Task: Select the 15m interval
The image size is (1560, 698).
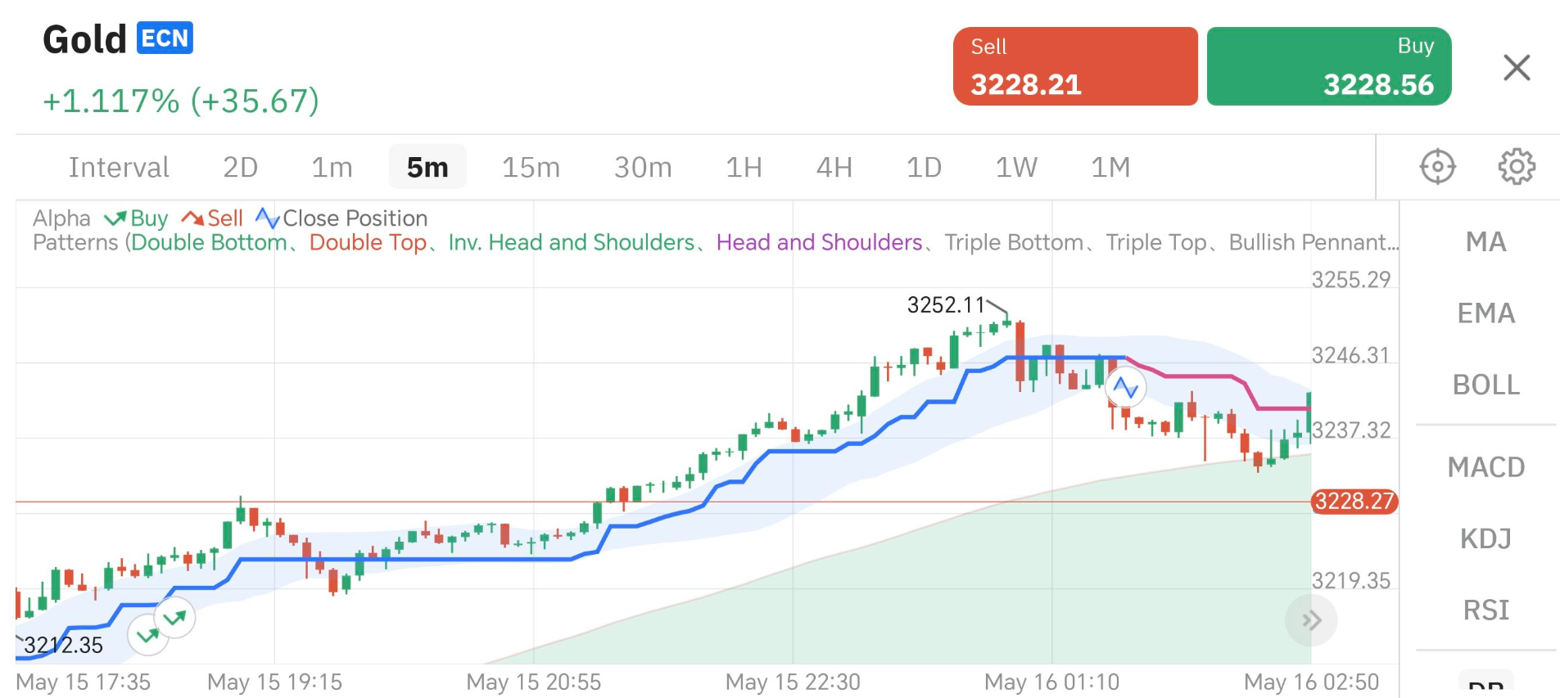Action: pos(531,167)
